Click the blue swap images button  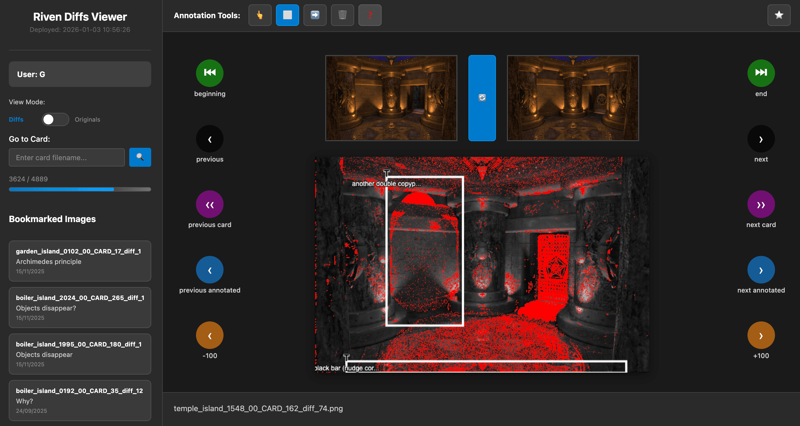(482, 98)
